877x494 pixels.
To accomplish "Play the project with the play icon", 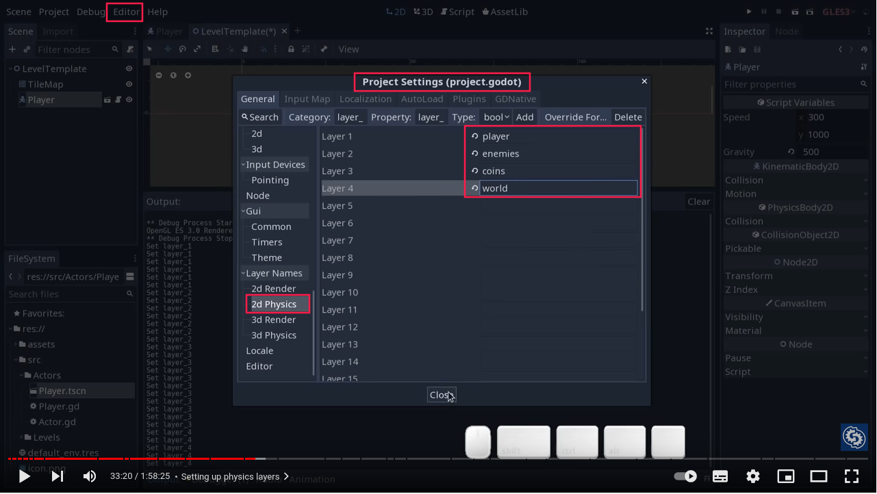I will (749, 12).
